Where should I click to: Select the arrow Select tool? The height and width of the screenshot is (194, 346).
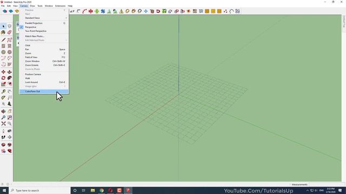(3, 26)
